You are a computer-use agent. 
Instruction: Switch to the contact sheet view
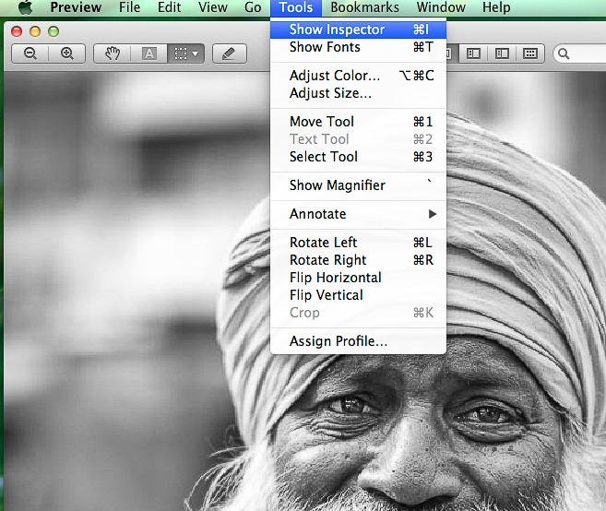click(x=529, y=53)
